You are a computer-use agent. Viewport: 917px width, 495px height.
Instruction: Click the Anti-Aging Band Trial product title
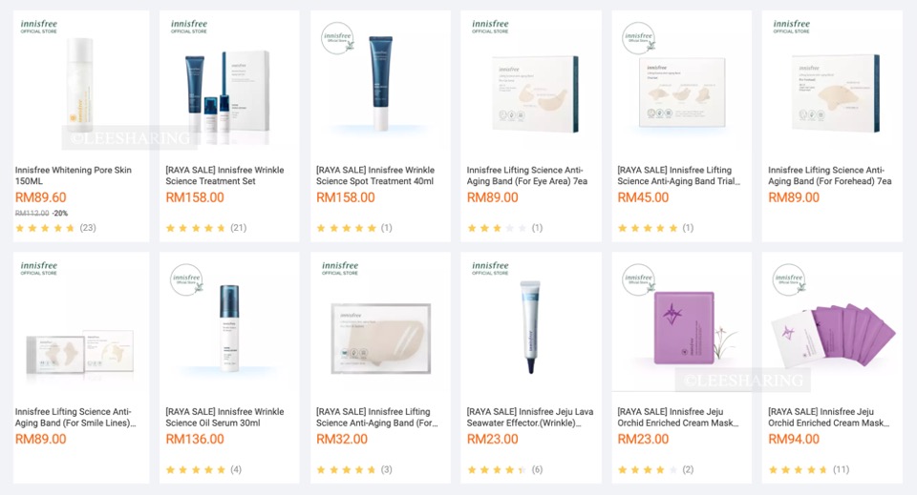tap(678, 175)
